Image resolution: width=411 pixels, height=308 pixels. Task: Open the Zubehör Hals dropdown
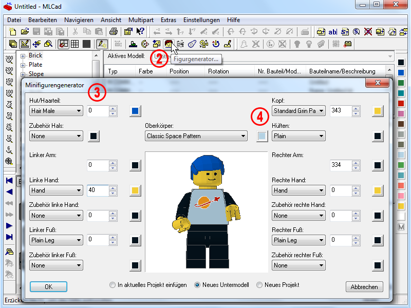56,136
